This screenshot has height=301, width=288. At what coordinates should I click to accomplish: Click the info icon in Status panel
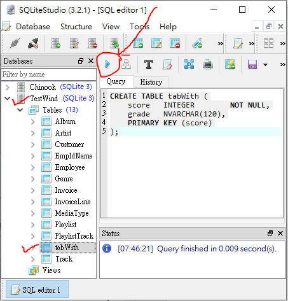(x=107, y=248)
